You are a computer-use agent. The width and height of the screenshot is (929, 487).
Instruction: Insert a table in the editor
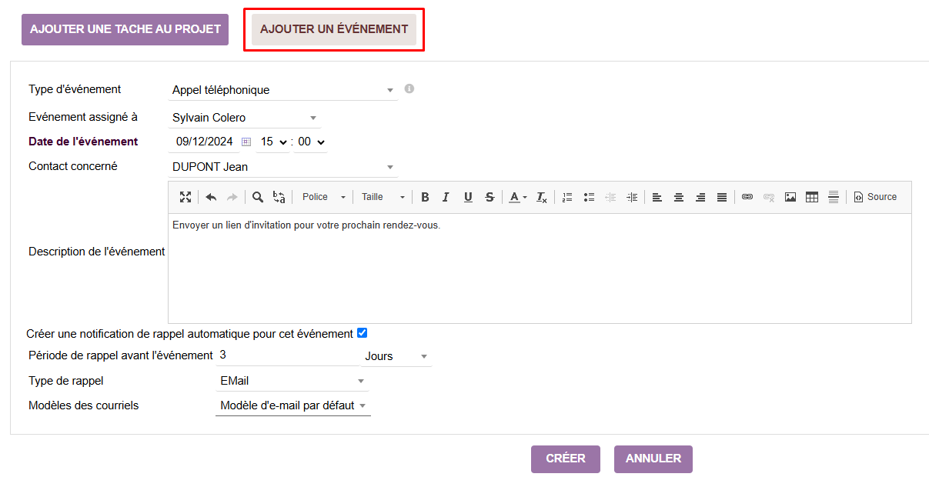[812, 197]
